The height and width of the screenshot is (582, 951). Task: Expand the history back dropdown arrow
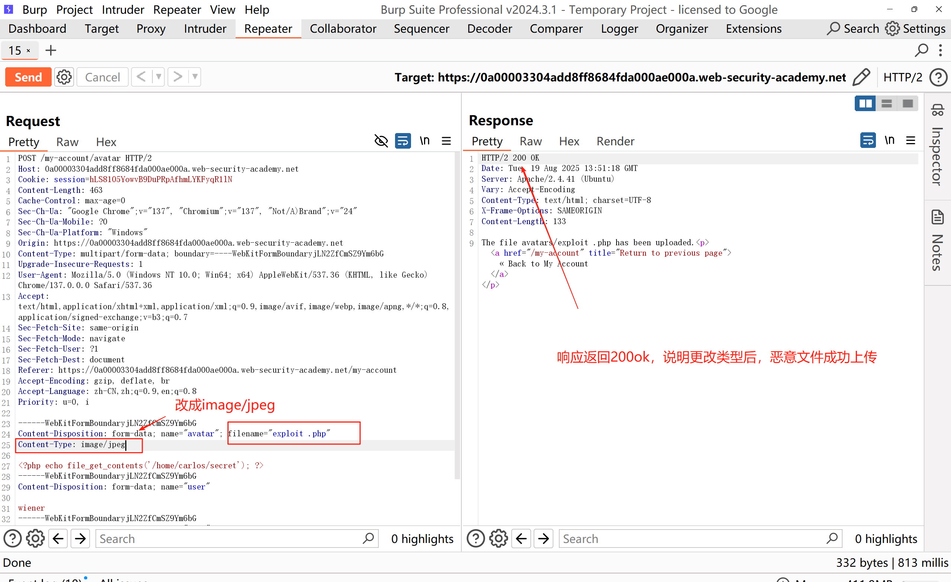point(158,77)
